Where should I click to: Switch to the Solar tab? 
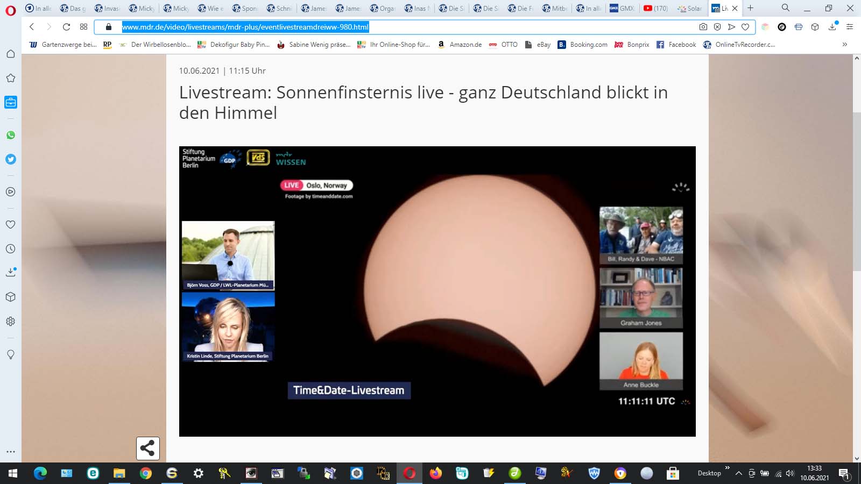pyautogui.click(x=690, y=8)
